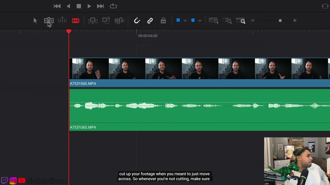The image size is (330, 185).
Task: Select the A7S31065.MP4 video clip label
Action: click(x=83, y=84)
